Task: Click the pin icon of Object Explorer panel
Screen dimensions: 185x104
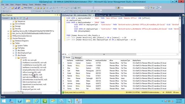Action: tap(57, 15)
